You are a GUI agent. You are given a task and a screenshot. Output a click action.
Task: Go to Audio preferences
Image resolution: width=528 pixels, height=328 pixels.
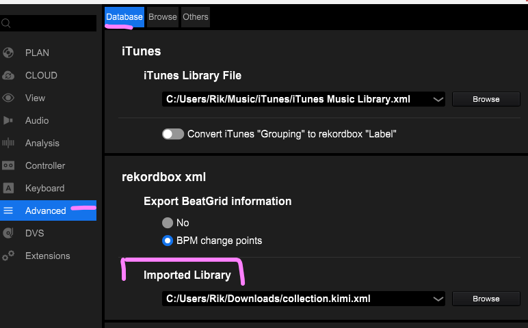pos(37,120)
